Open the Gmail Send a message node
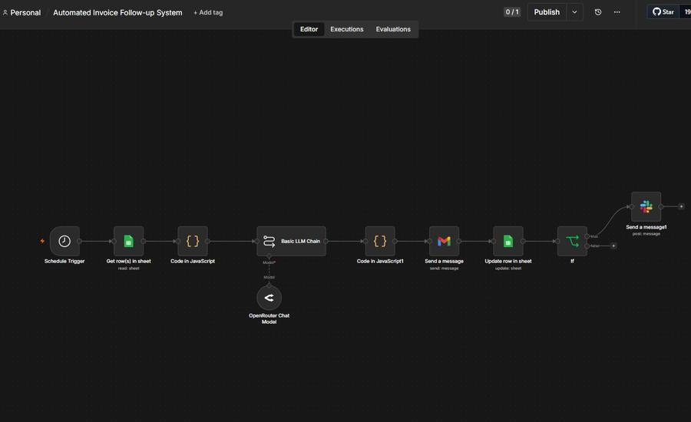691x422 pixels. [x=444, y=241]
